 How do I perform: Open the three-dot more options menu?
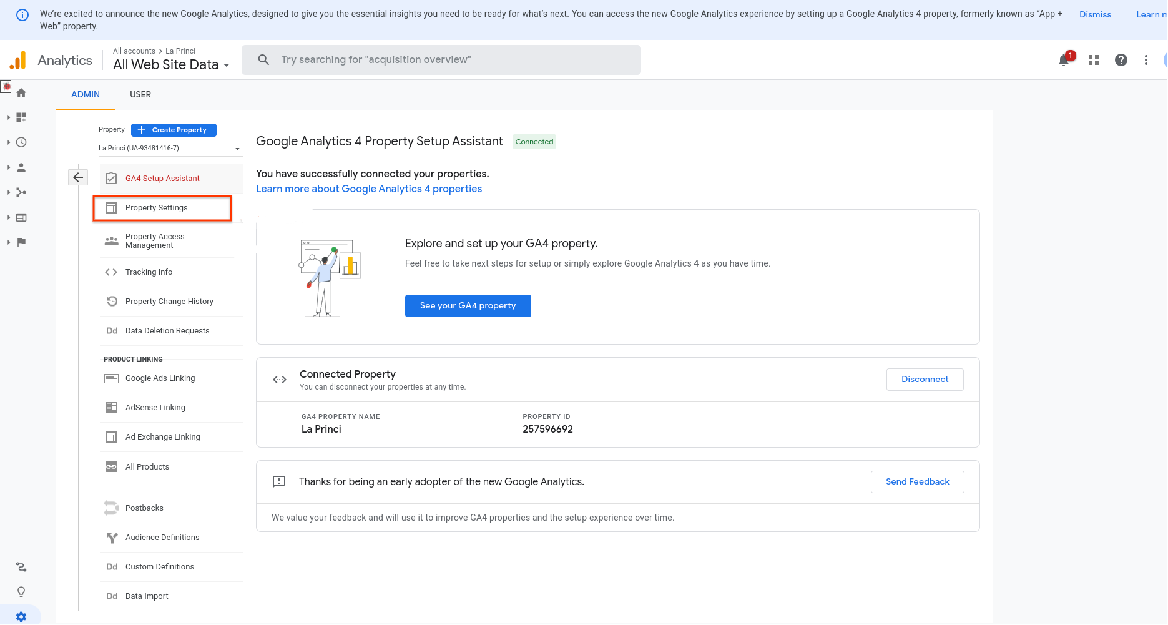tap(1146, 60)
